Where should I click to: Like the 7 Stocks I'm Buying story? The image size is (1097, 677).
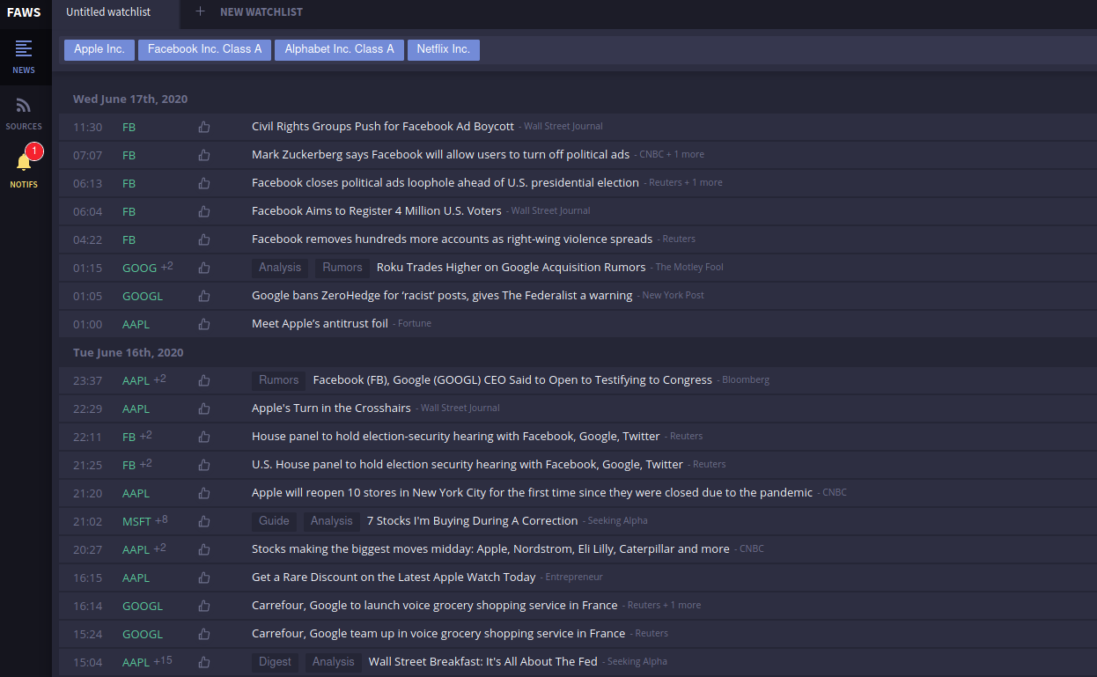[x=204, y=521]
